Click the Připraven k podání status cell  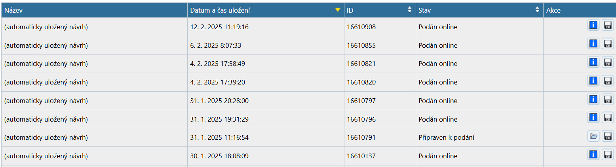click(447, 137)
